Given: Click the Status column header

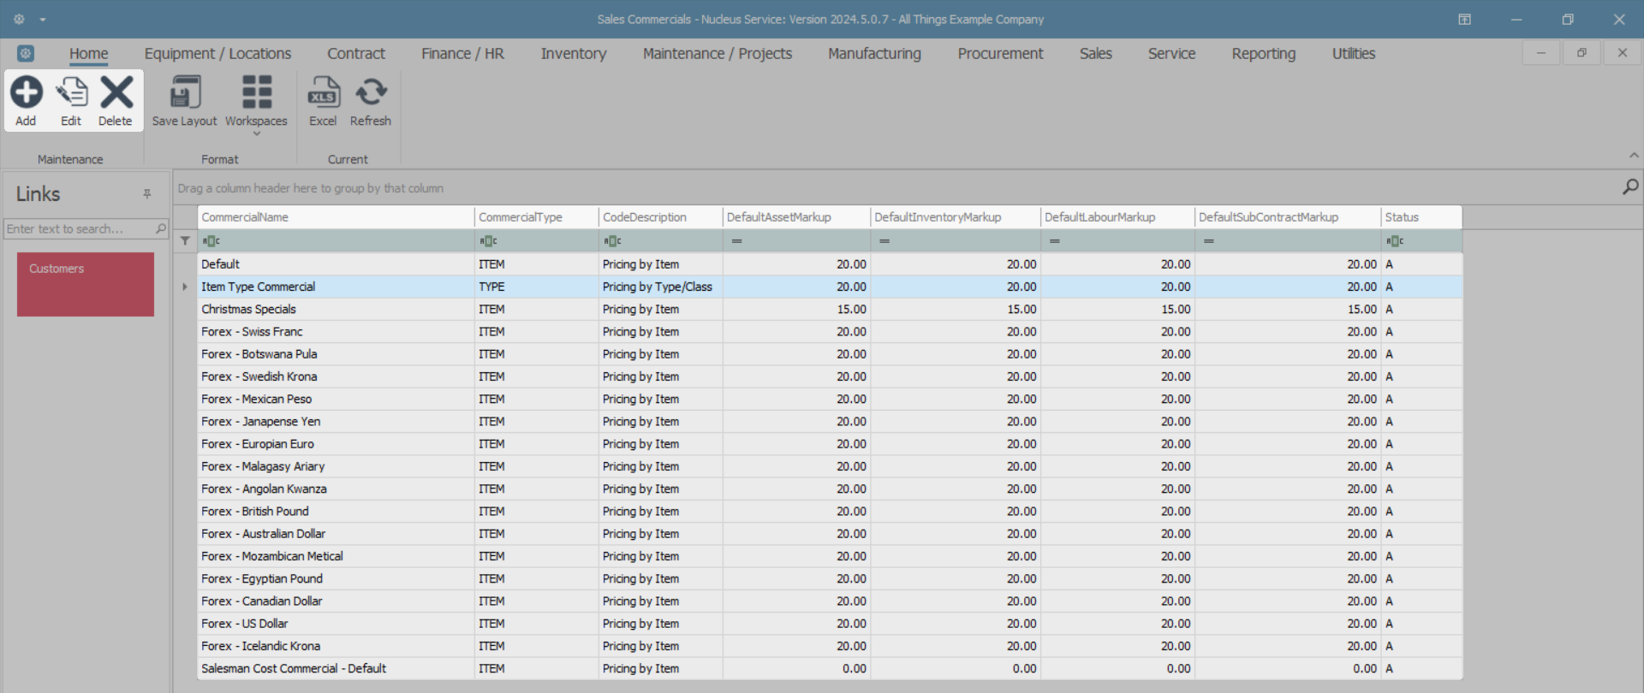Looking at the screenshot, I should click(1421, 217).
